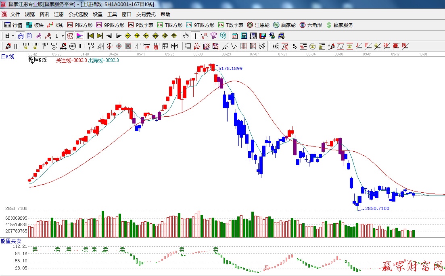Toggle the crosshair cursor button
The image size is (445, 276).
[x=195, y=36]
